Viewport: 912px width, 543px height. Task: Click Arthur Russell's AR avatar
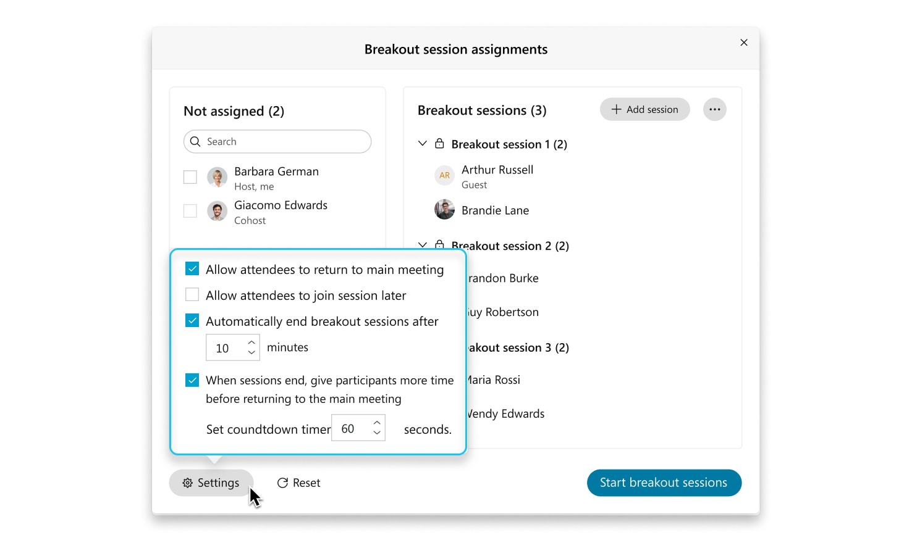coord(444,175)
